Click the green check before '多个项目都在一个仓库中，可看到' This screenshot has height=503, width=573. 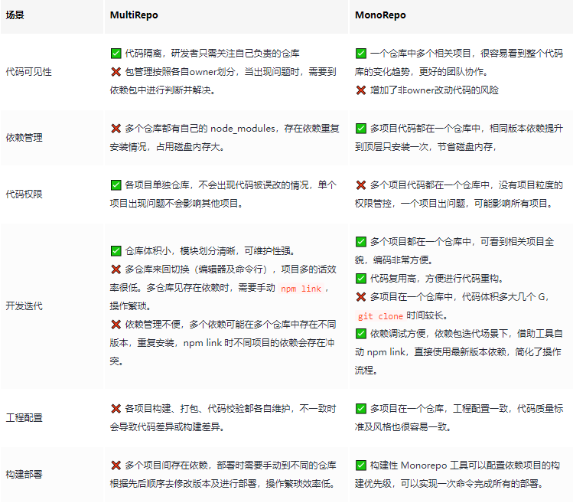[x=360, y=242]
